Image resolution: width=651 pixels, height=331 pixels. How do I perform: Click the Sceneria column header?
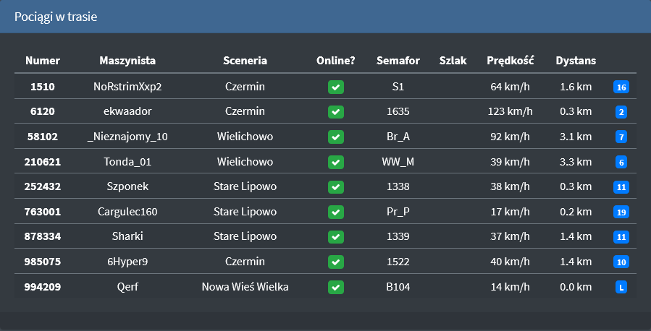click(245, 61)
